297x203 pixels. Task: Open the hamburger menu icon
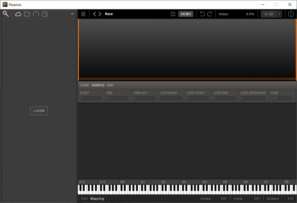coord(83,14)
